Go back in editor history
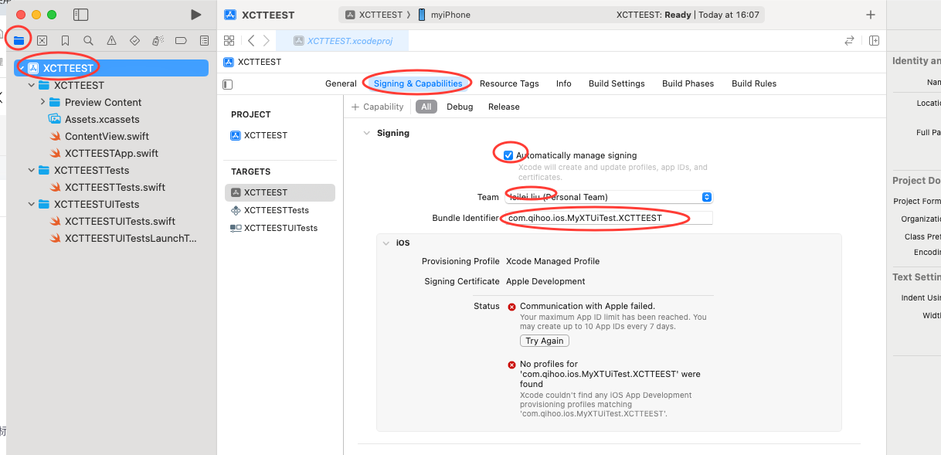This screenshot has width=941, height=455. [251, 40]
